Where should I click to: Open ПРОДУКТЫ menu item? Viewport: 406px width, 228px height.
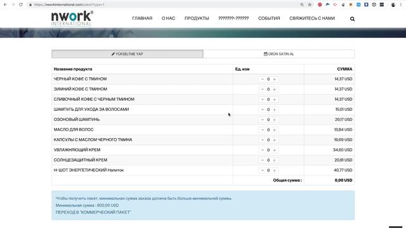point(197,18)
